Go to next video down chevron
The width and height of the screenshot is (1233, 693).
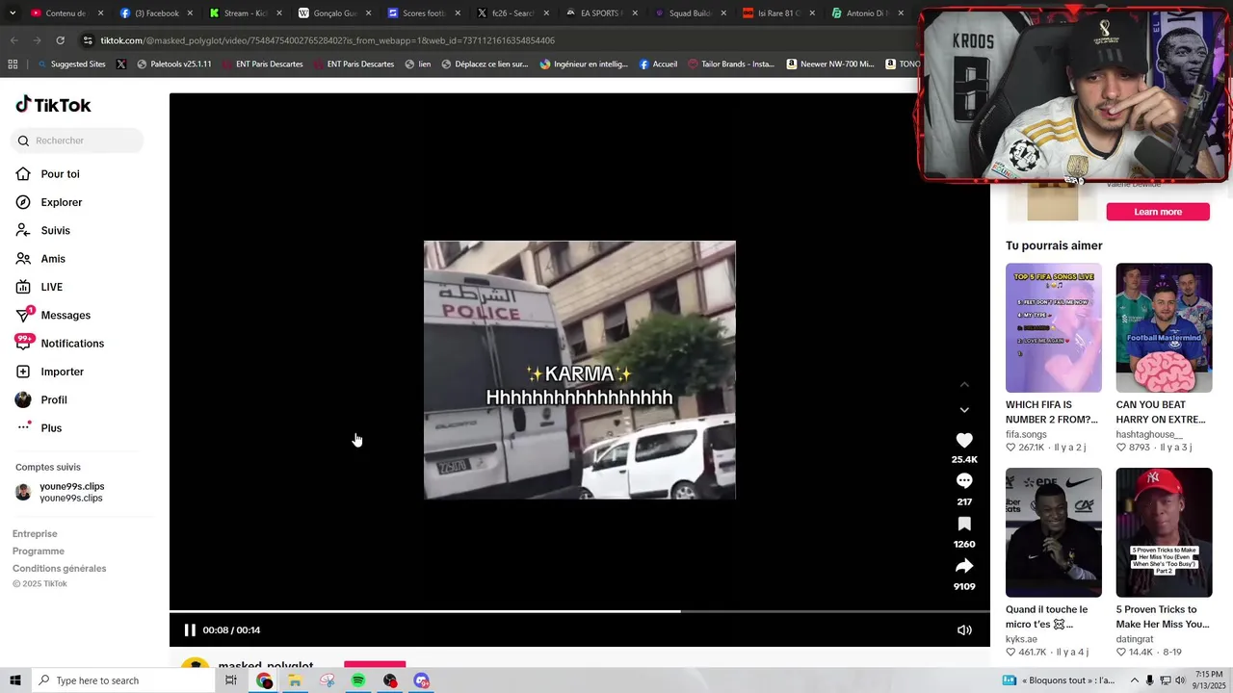click(x=964, y=410)
